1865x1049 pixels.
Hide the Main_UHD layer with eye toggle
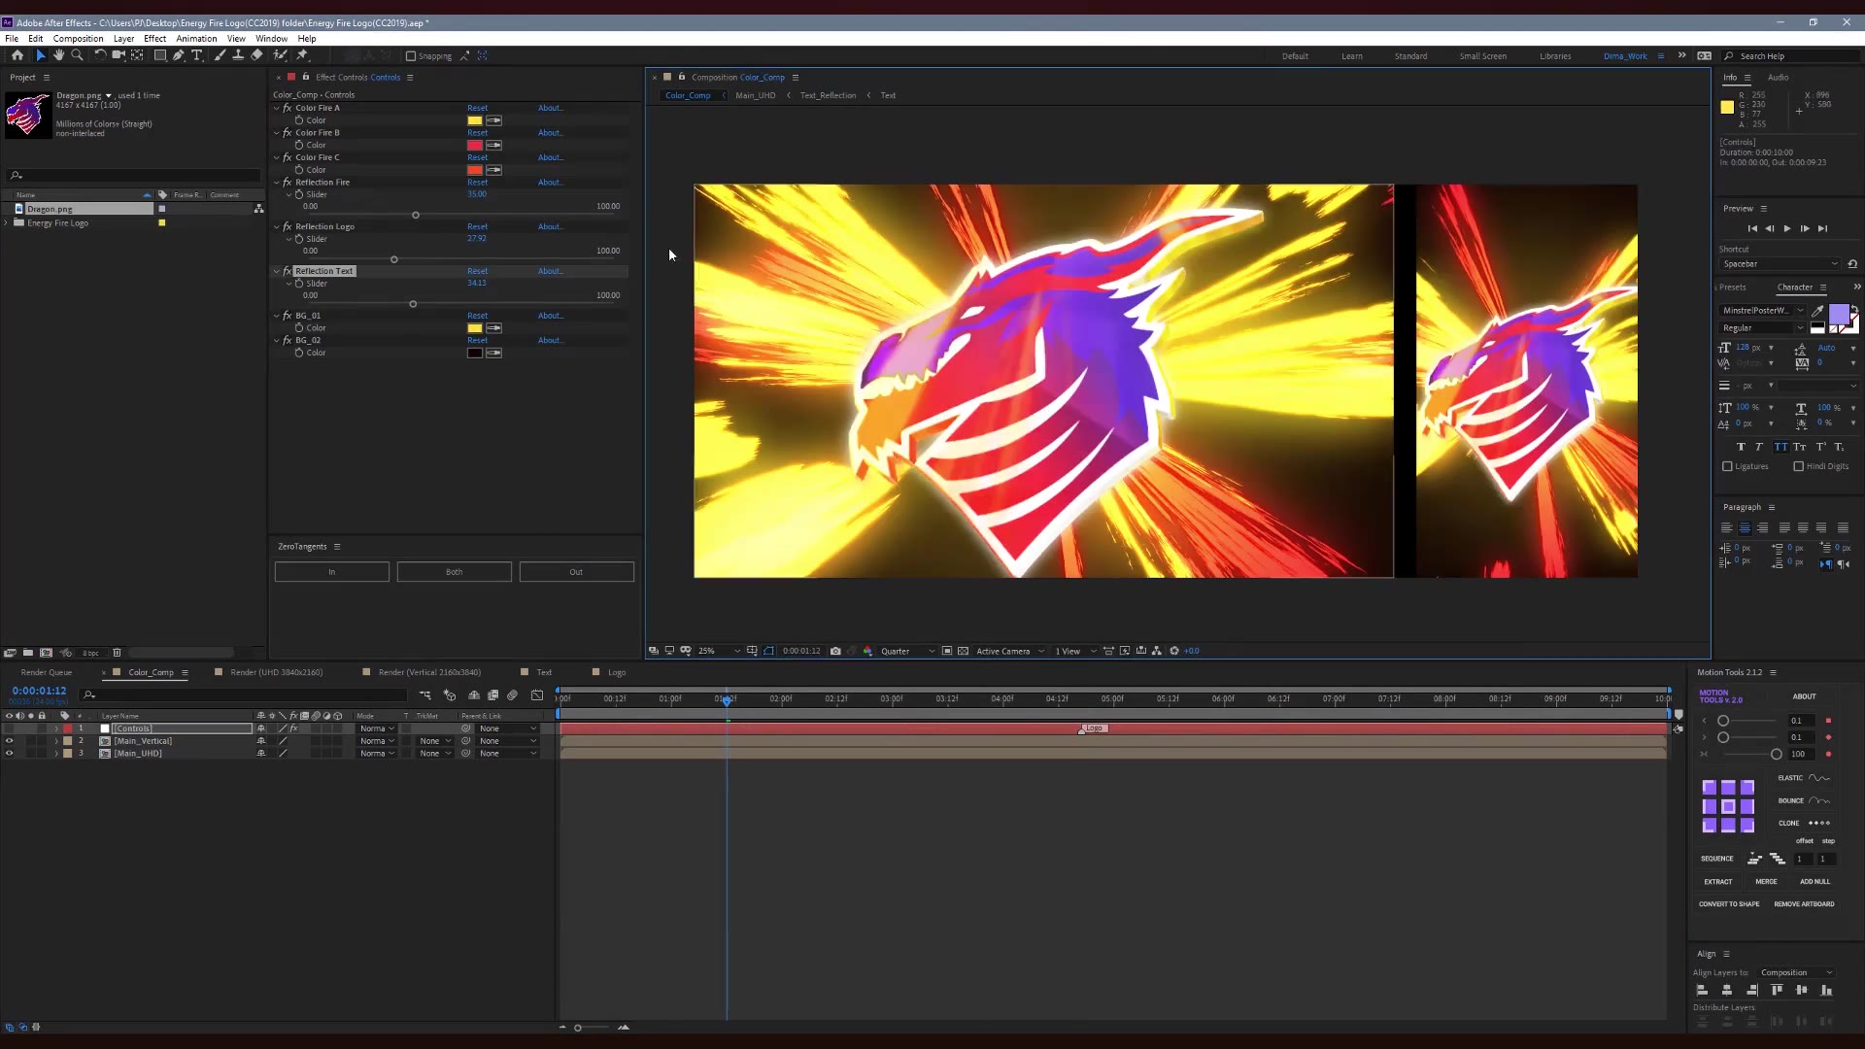pos(10,754)
